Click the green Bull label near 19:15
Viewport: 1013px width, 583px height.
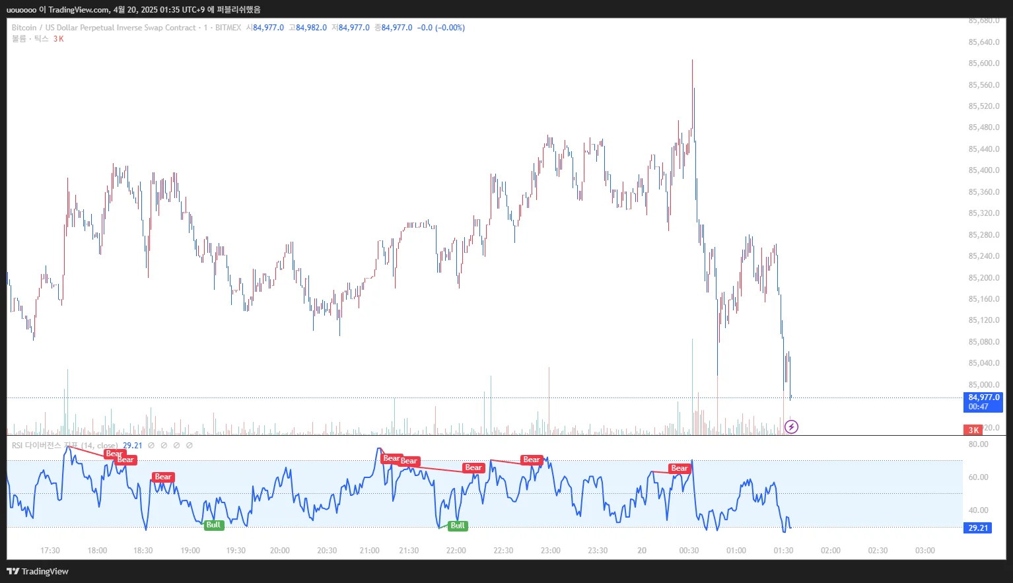point(214,525)
